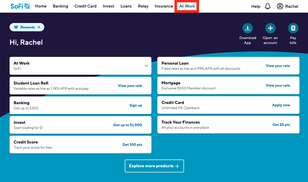Open the notifications bell
This screenshot has width=308, height=182.
pyautogui.click(x=268, y=6)
